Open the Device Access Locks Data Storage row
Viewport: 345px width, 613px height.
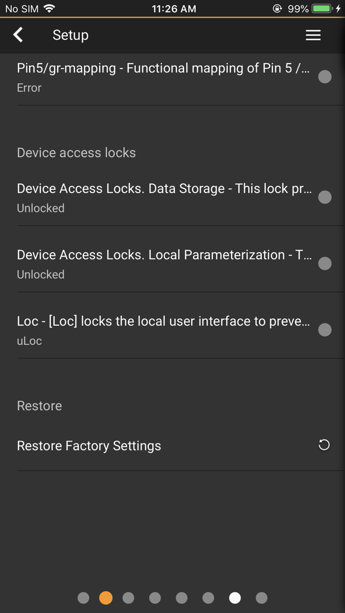click(163, 198)
